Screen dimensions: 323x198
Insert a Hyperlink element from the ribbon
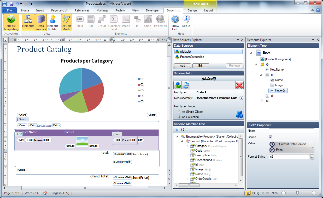pos(161,21)
